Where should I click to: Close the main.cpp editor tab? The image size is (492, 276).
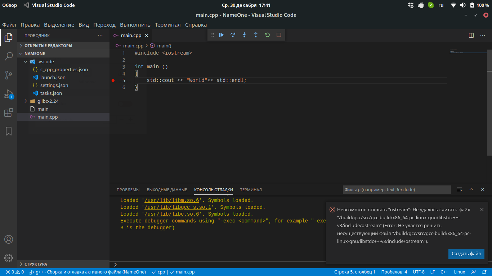(x=147, y=36)
